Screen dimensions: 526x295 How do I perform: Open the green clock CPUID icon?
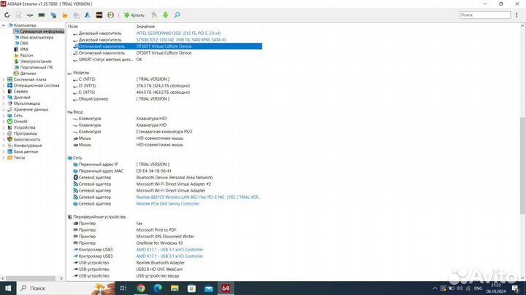(x=111, y=15)
